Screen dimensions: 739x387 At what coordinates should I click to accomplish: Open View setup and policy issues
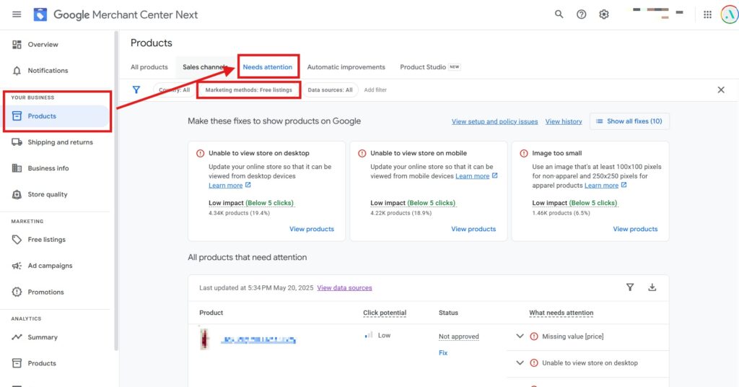(494, 121)
